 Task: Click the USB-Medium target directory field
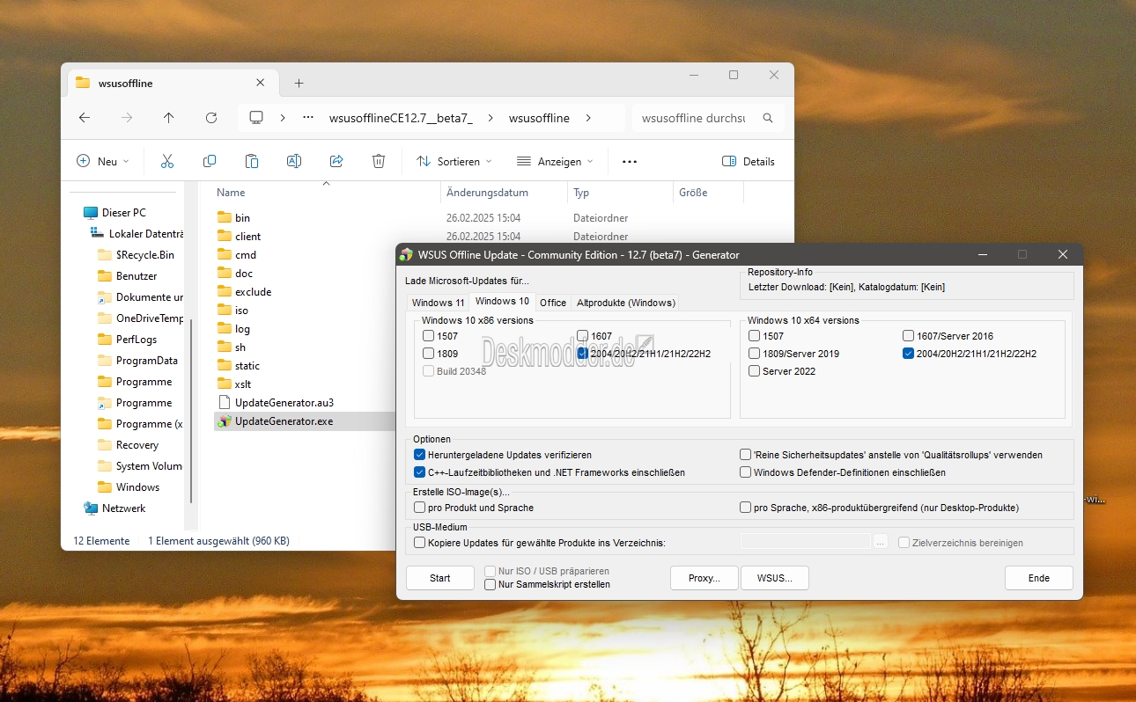[806, 542]
